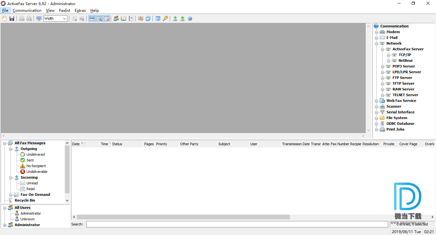Open the Faxlist menu
This screenshot has width=436, height=235.
[64, 11]
